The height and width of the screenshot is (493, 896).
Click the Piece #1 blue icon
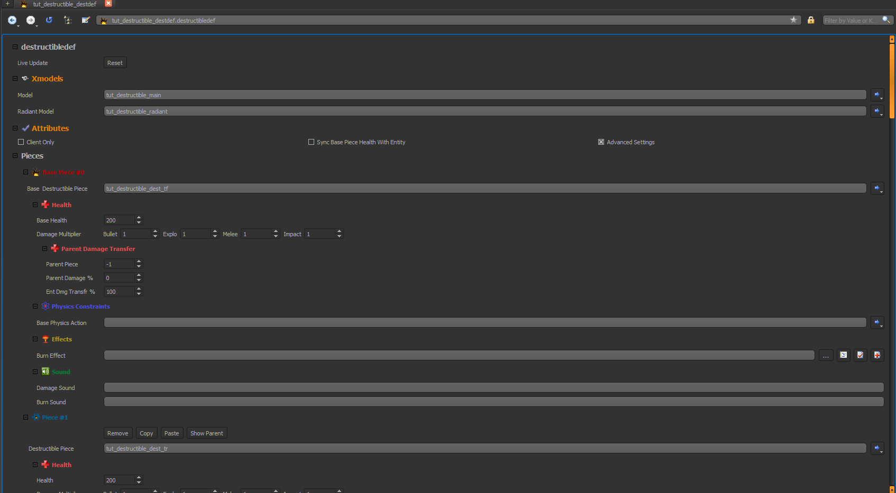pos(36,417)
